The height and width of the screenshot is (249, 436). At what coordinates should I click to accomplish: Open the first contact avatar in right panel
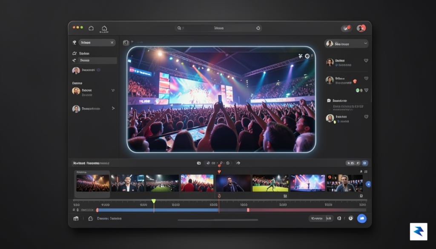pos(330,62)
